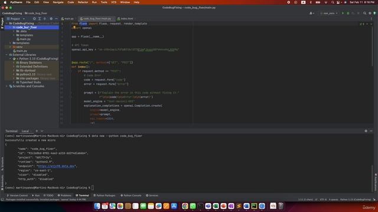378x212 pixels.
Task: Click the user account icon in toolbar
Action: pyautogui.click(x=312, y=13)
